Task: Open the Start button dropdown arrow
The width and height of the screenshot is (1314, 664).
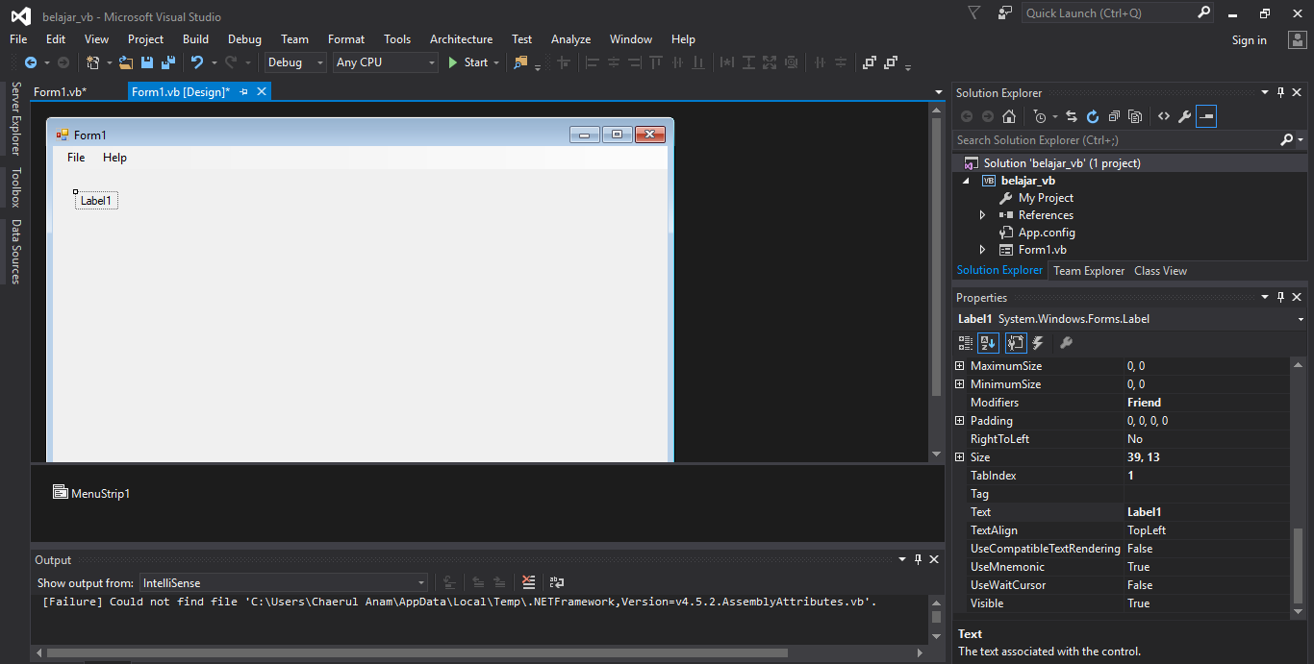Action: (x=496, y=62)
